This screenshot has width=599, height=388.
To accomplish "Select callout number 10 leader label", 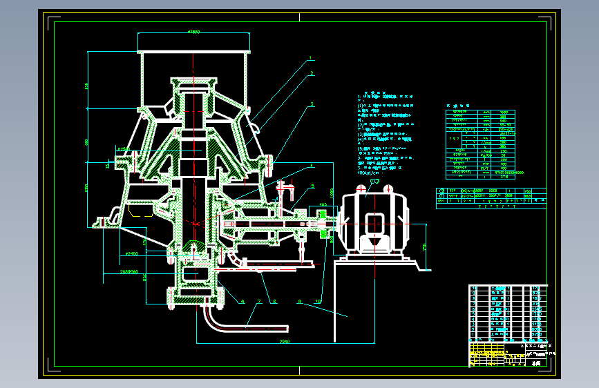I will (x=318, y=301).
